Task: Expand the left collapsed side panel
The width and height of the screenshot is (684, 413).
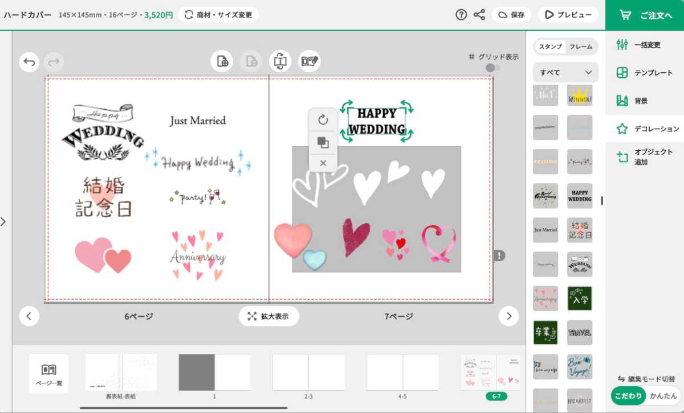Action: [4, 221]
